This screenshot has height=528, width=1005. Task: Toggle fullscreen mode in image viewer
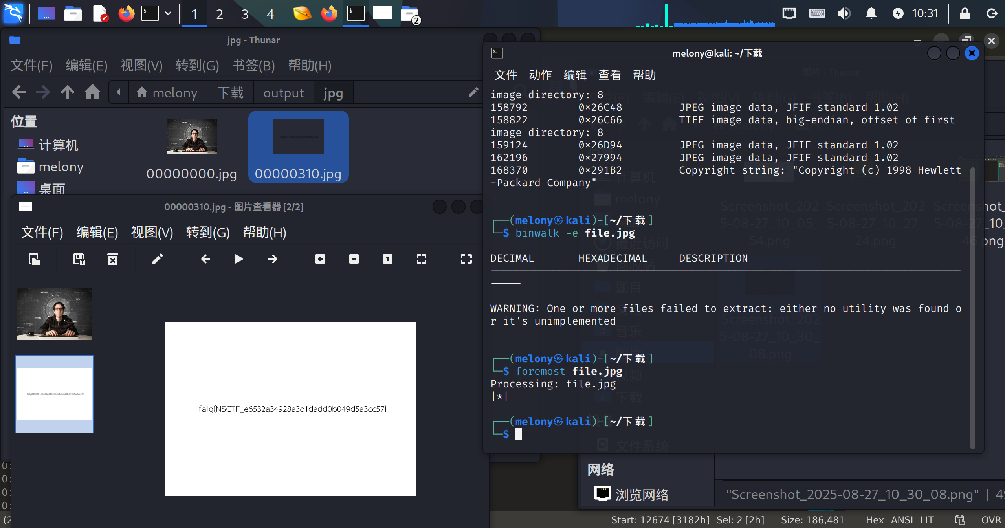pos(466,259)
